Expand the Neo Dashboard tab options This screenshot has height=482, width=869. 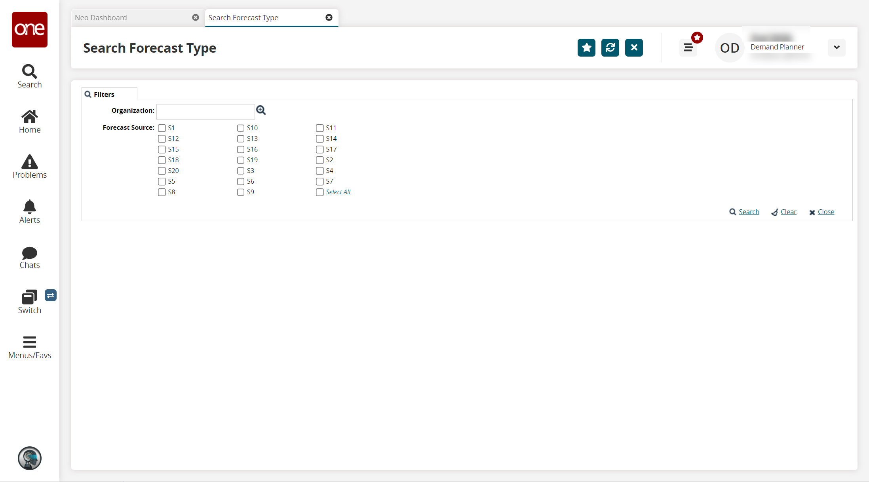point(101,17)
